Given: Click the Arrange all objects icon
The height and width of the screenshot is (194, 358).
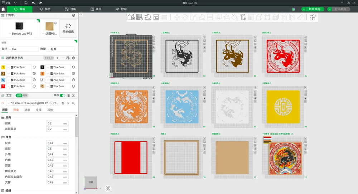Looking at the screenshot, I should (156, 17).
